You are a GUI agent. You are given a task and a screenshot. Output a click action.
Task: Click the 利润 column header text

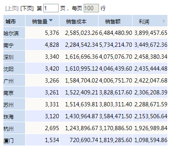coord(144,22)
